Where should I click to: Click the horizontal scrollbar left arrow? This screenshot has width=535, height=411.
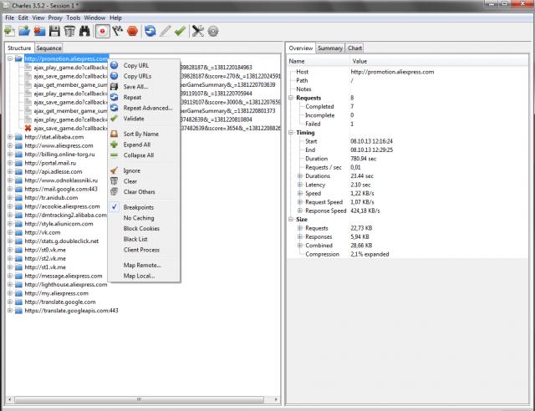coord(9,399)
